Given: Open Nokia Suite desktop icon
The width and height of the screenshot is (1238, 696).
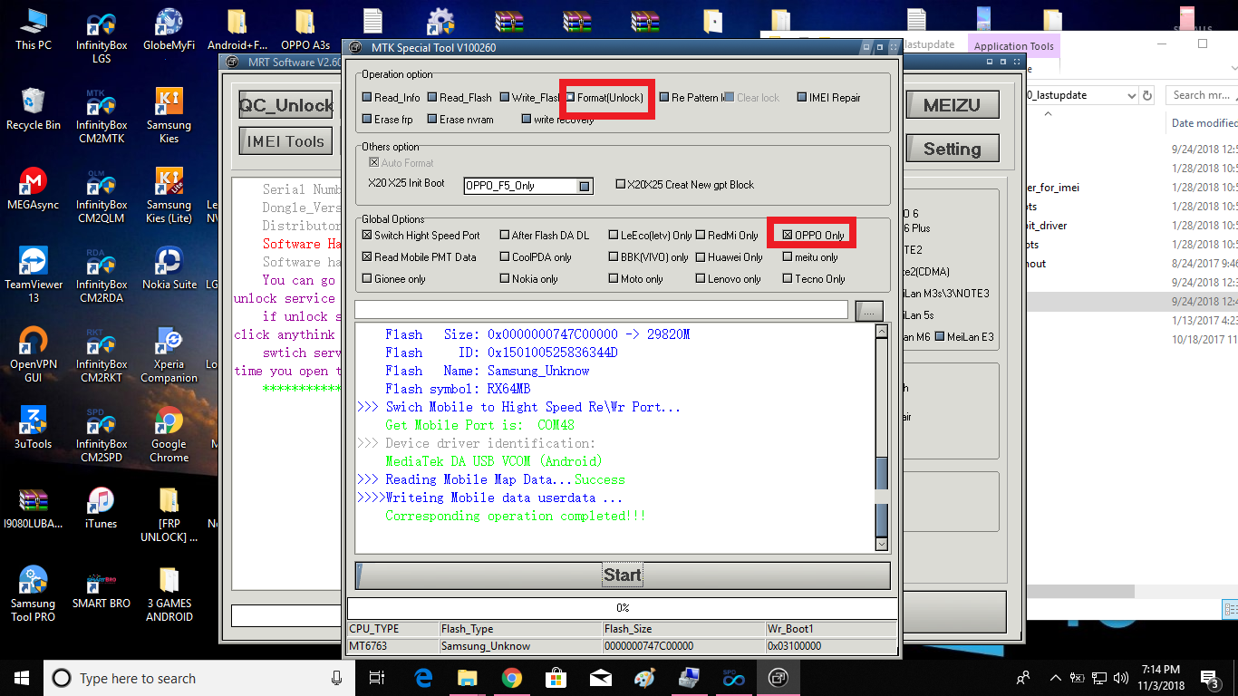Looking at the screenshot, I should 169,268.
